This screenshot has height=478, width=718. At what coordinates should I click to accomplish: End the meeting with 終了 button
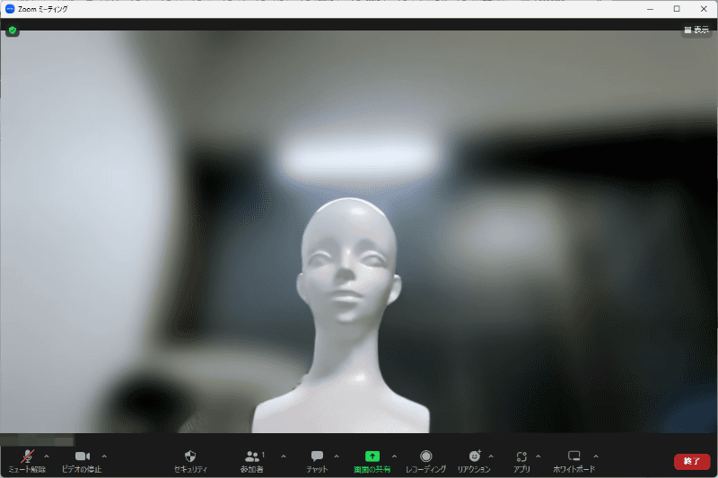(x=692, y=462)
